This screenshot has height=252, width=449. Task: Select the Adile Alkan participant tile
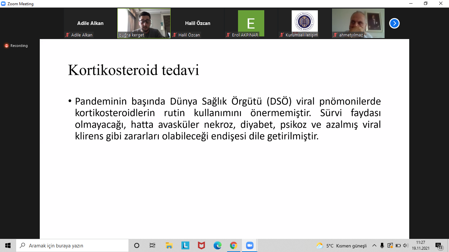point(90,23)
